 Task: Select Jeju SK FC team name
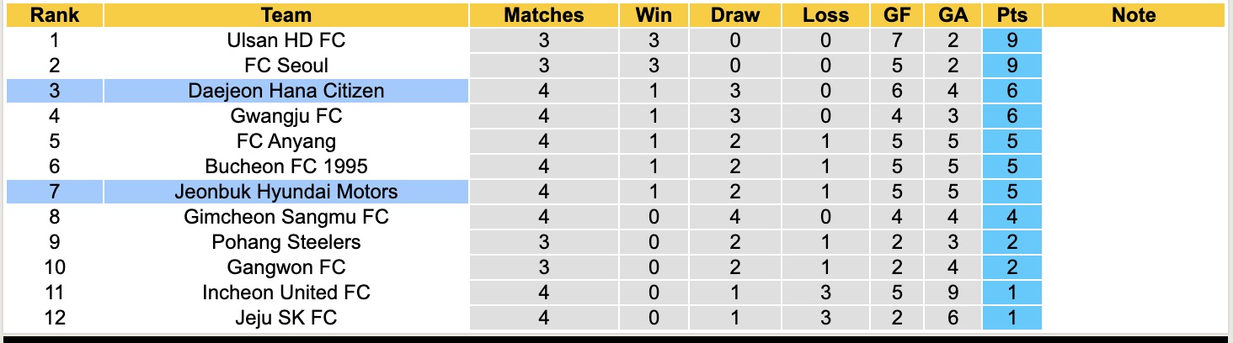pos(286,318)
